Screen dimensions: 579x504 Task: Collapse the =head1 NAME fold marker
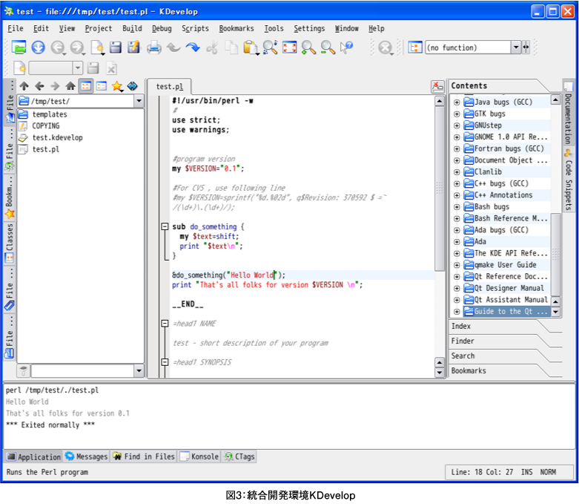[x=165, y=324]
